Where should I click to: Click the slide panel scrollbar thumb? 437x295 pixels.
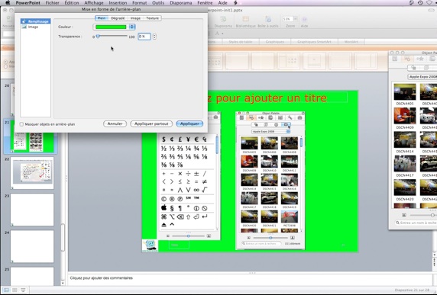tap(63, 238)
